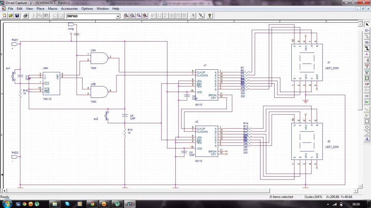Select the Place Bus tool
Image resolution: width=371 pixels, height=208 pixels.
(x=367, y=48)
